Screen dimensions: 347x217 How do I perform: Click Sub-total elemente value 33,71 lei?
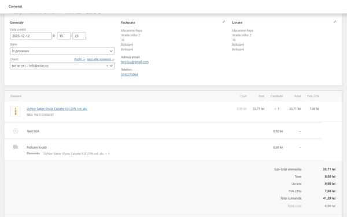coord(329,169)
